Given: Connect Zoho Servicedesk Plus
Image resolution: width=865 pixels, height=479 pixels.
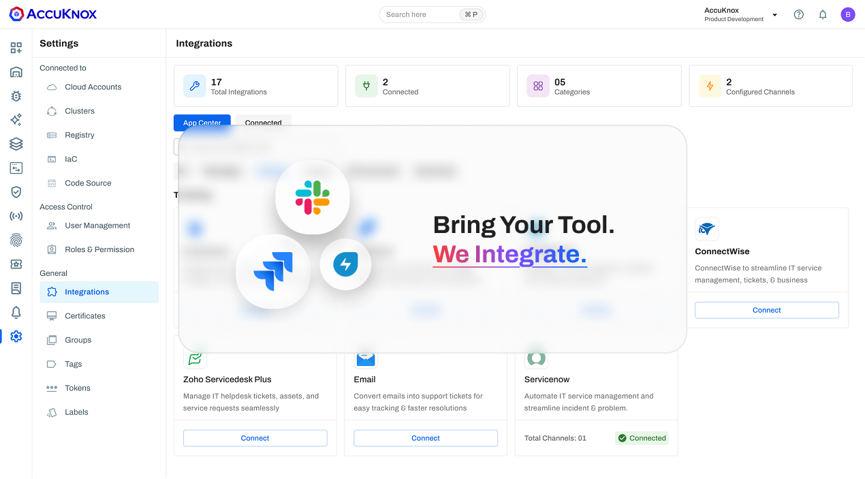Looking at the screenshot, I should click(255, 438).
